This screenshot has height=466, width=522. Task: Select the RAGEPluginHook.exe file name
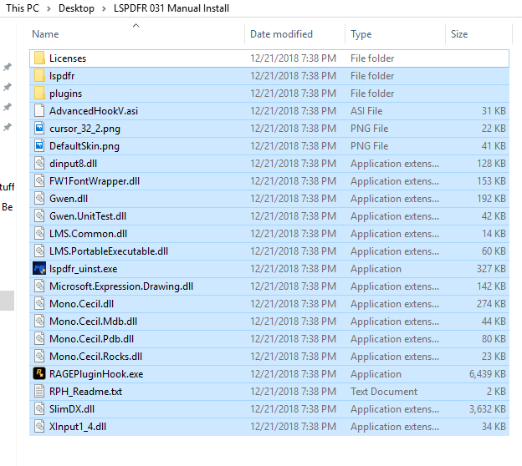[x=96, y=373]
